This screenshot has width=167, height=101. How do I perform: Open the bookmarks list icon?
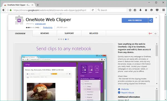pyautogui.click(x=135, y=10)
